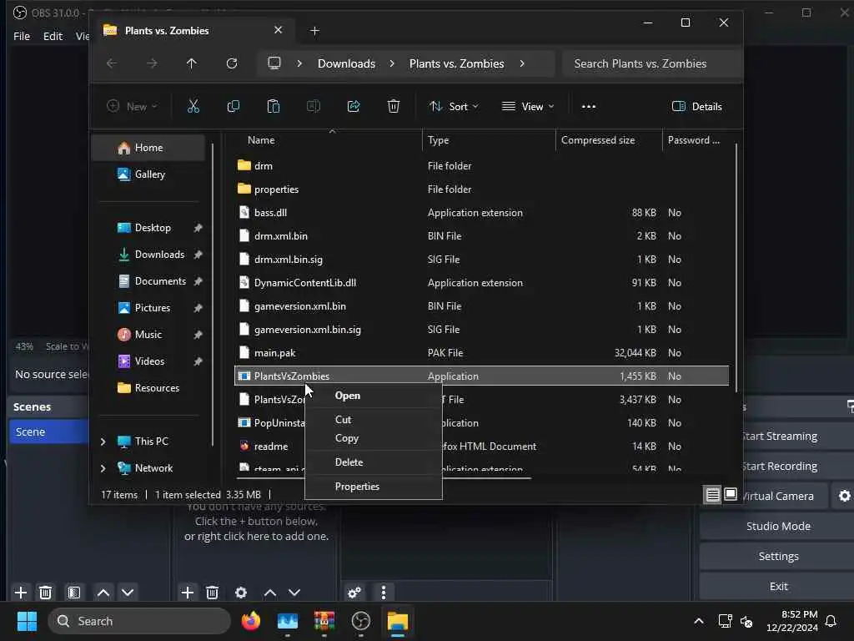Click chevron after Plants vs. Zombies in address bar
Screen dimensions: 854x641
click(522, 63)
